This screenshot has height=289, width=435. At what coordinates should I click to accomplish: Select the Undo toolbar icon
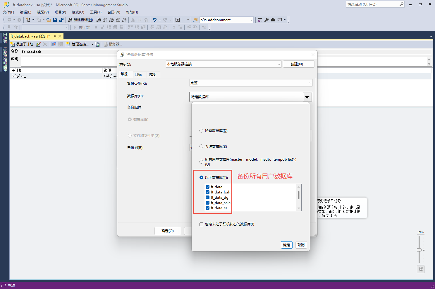click(154, 20)
